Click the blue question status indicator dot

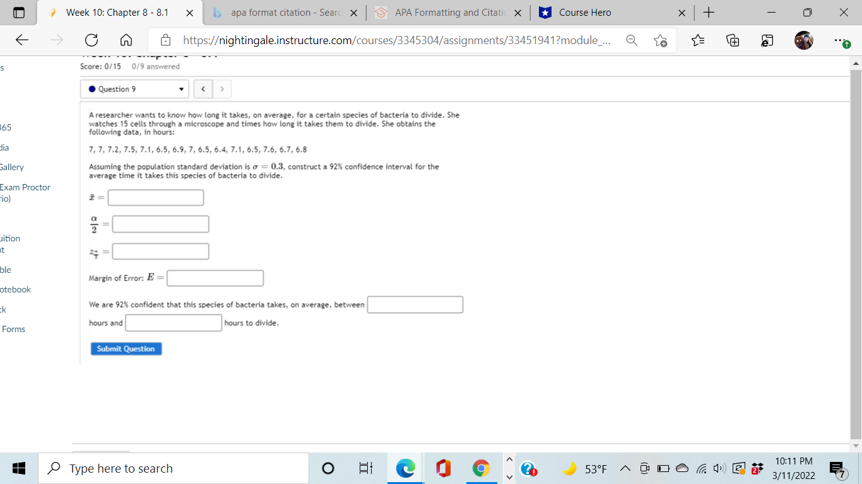point(92,88)
